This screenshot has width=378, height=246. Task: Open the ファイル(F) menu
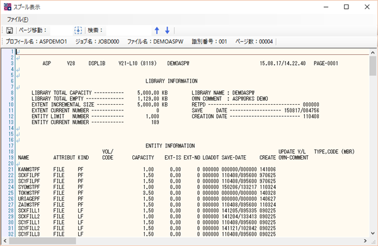point(18,20)
